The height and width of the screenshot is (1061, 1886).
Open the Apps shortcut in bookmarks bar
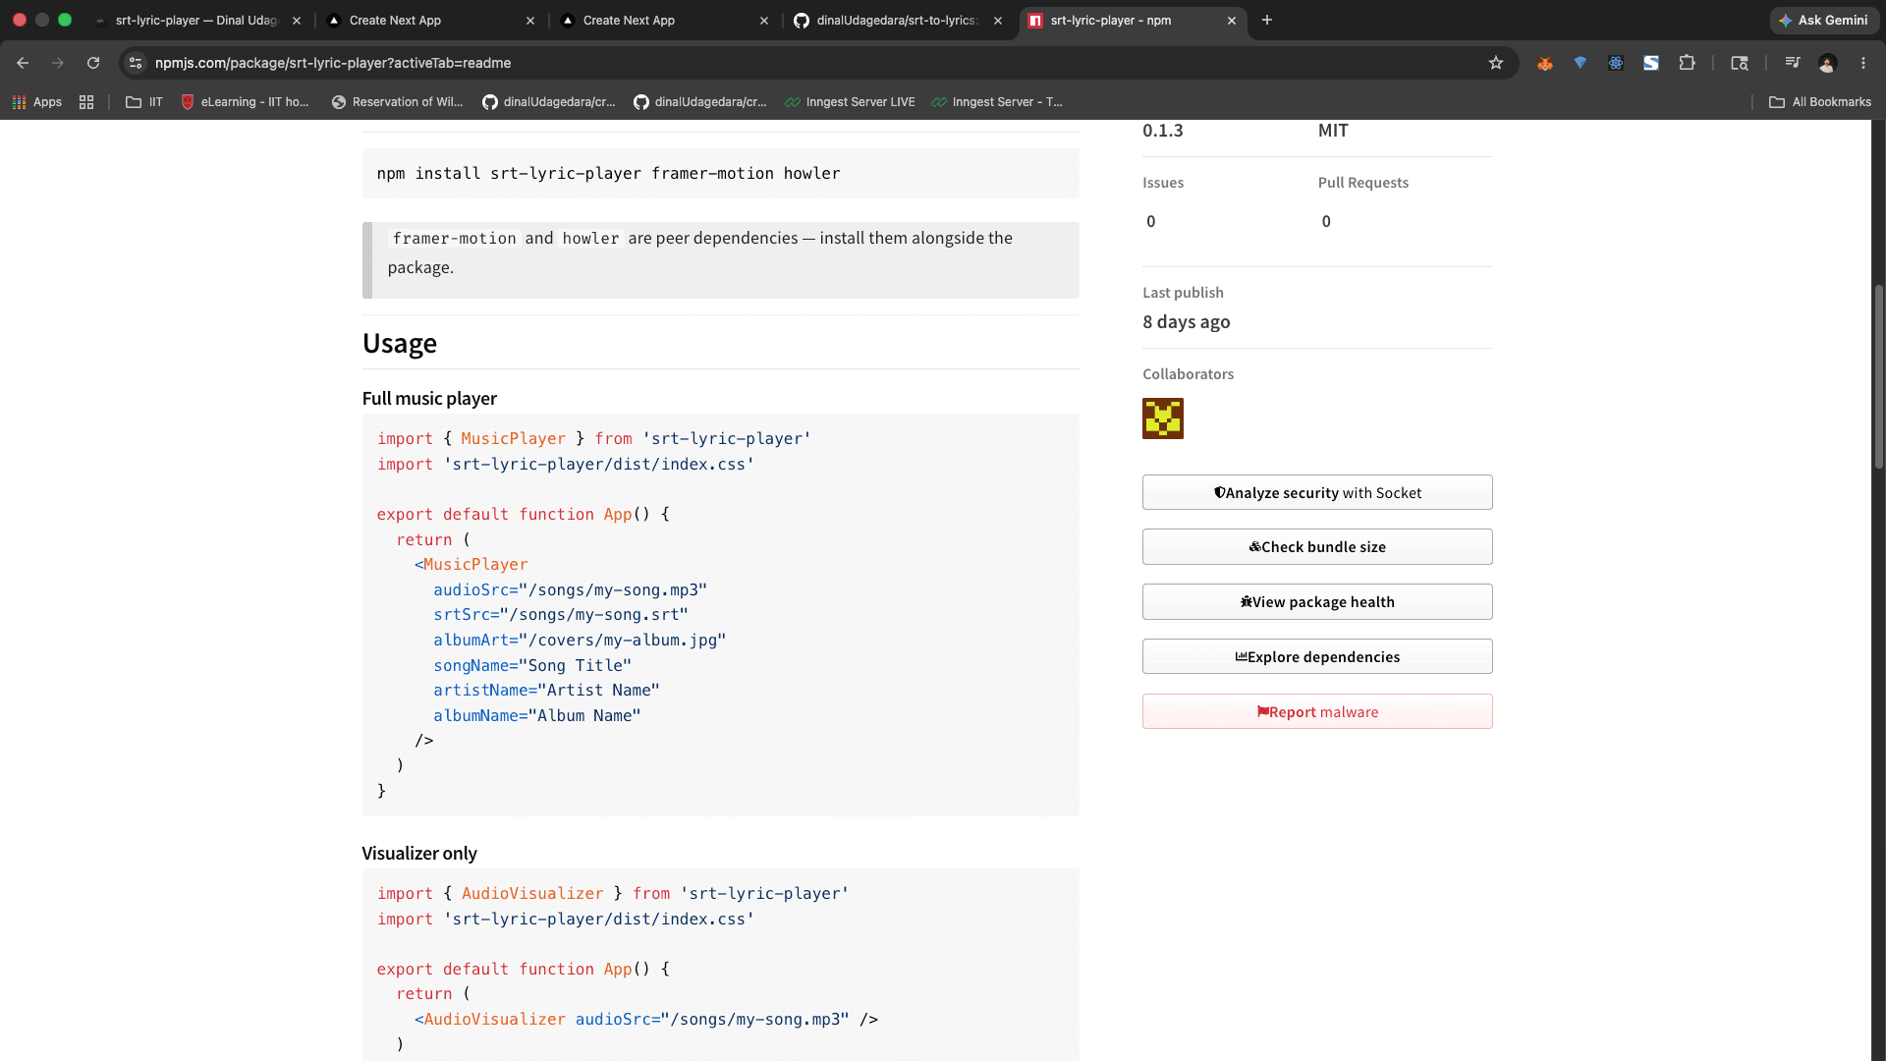[x=36, y=102]
